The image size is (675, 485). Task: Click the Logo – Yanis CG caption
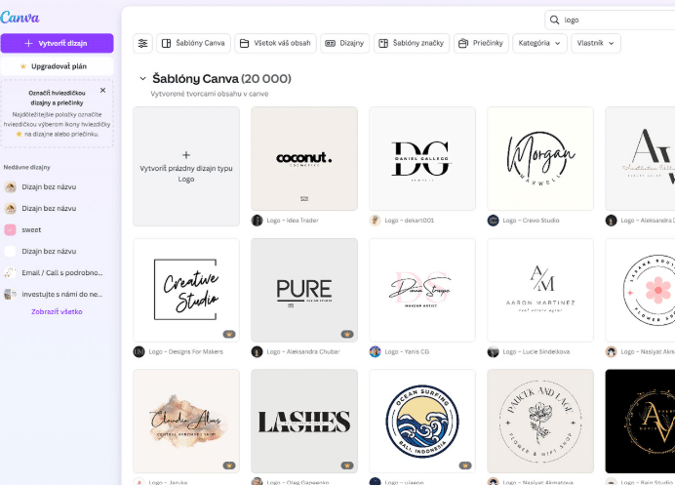407,352
